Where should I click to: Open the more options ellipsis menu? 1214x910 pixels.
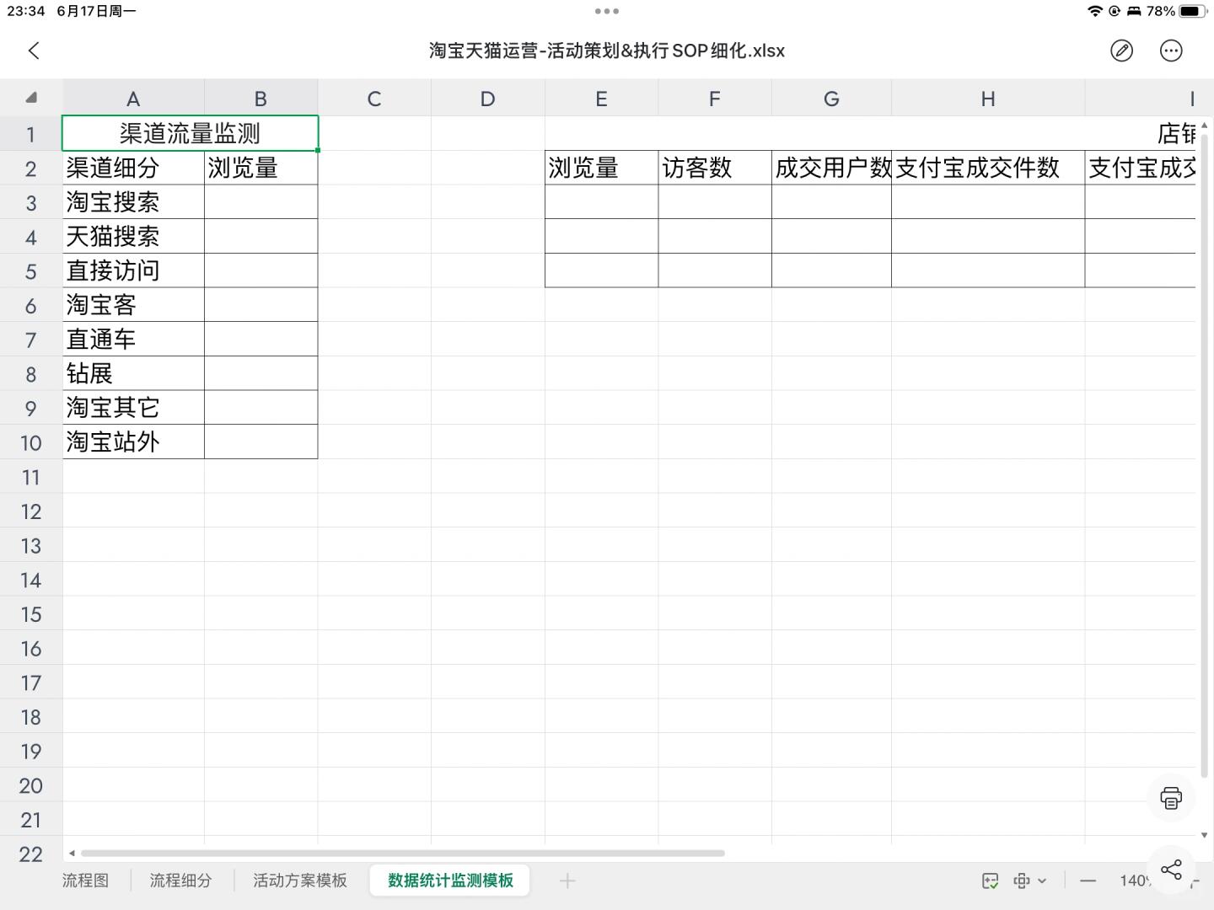pos(1171,51)
